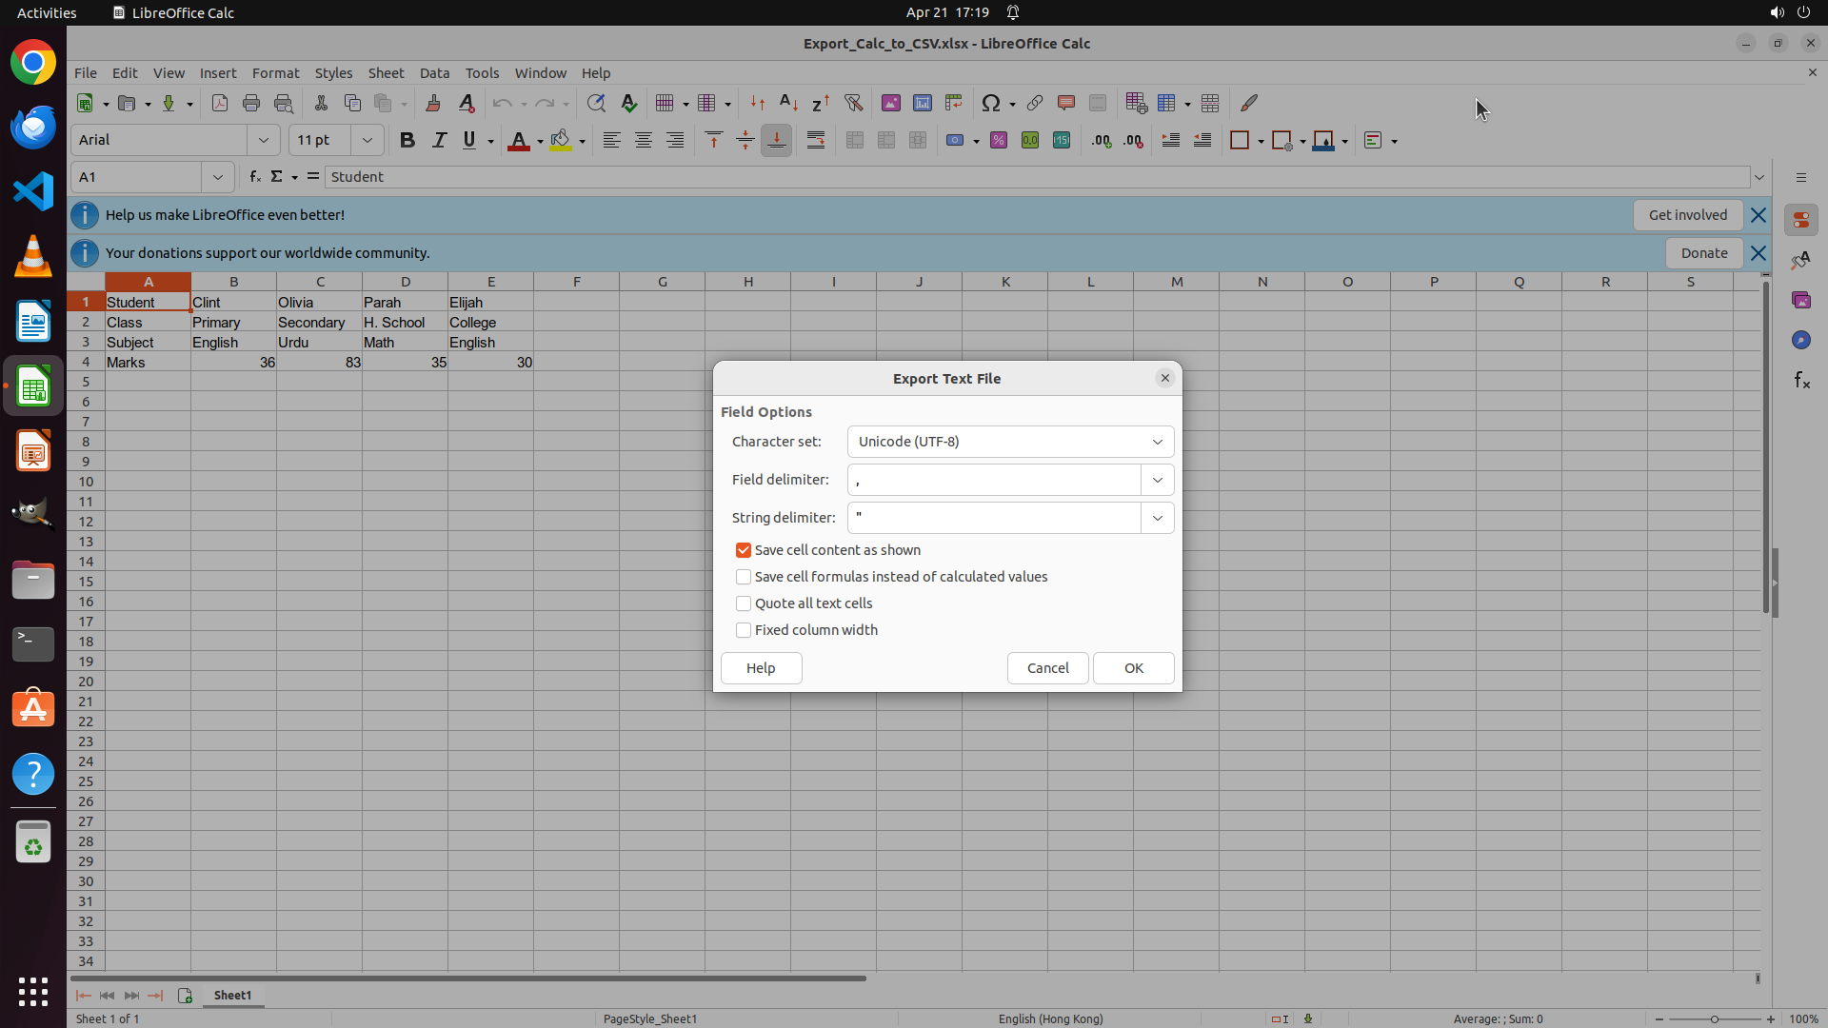Open the Data menu
This screenshot has height=1028, width=1828.
pos(434,73)
